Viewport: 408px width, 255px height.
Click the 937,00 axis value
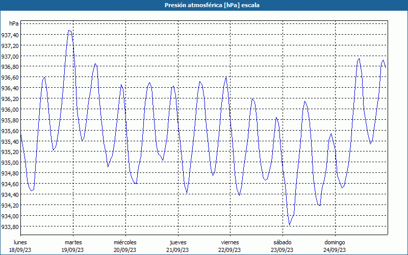(x=10, y=56)
